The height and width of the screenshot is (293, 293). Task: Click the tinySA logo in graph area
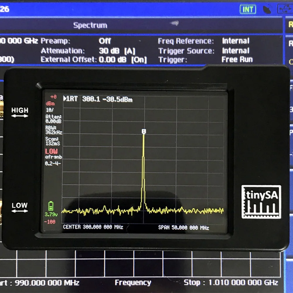[261, 202]
